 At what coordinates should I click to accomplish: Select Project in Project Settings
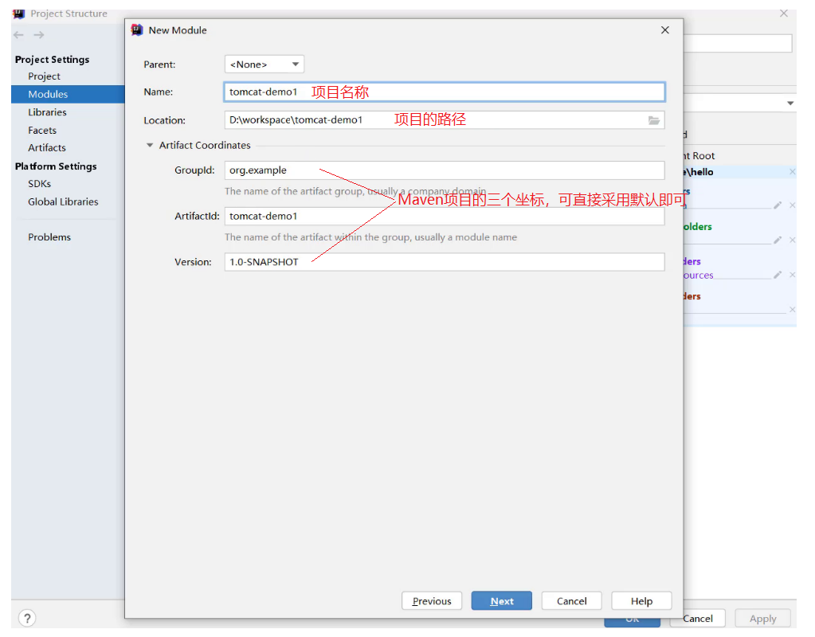(44, 76)
